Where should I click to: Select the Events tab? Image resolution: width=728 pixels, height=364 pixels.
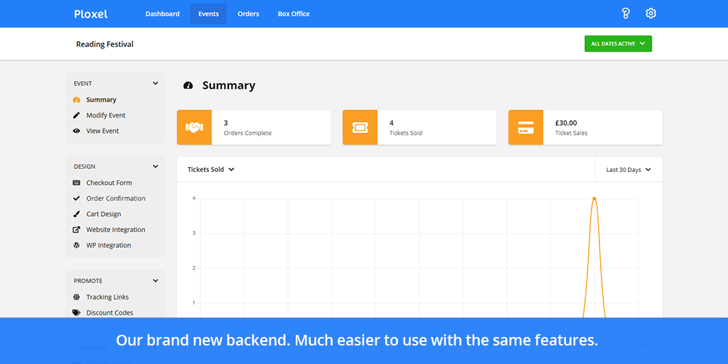pyautogui.click(x=208, y=14)
